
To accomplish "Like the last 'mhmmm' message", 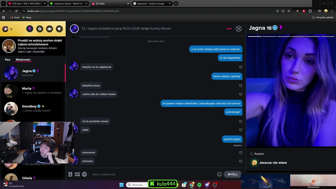I will pos(240,161).
